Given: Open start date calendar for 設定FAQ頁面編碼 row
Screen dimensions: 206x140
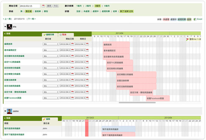Looking at the screenshot, I should click(72, 62).
